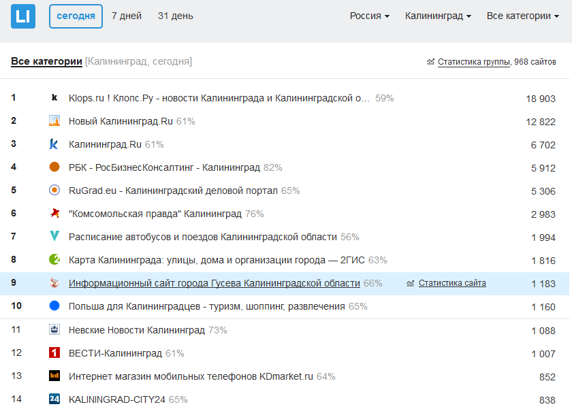Image resolution: width=572 pixels, height=411 pixels.
Task: Open the Калининград.Ru entry
Action: coord(105,144)
